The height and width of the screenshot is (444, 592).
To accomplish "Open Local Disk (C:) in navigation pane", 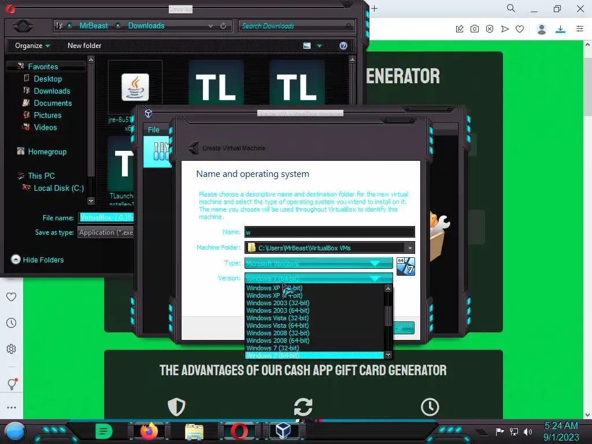I will (x=58, y=188).
